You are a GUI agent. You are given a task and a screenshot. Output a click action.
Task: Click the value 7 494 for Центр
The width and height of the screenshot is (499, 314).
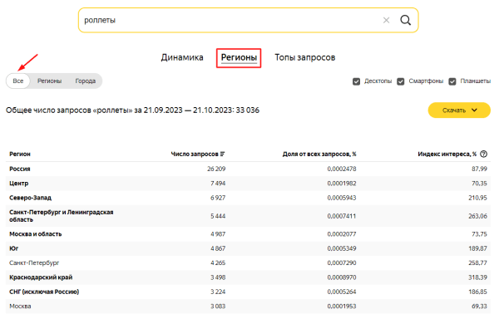click(218, 184)
